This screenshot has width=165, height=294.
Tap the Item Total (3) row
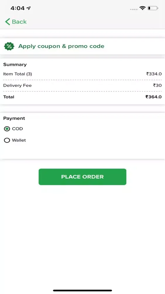(82, 74)
